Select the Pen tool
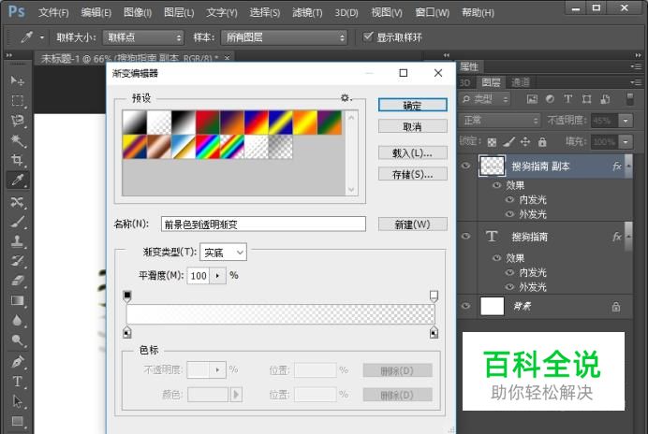Viewport: 648px width, 434px height. pyautogui.click(x=17, y=362)
